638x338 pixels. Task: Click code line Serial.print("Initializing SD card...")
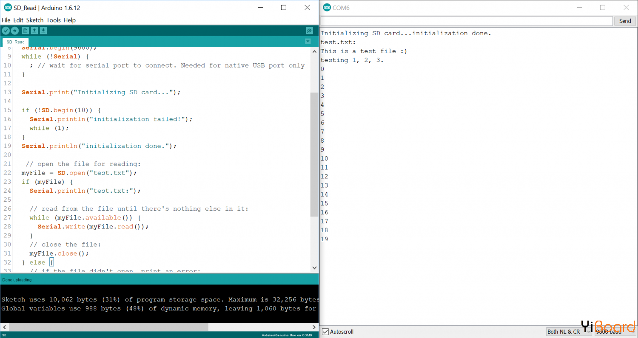click(x=101, y=92)
